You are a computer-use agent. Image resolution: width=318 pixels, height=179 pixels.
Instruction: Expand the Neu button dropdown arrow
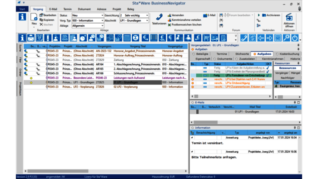click(x=34, y=27)
